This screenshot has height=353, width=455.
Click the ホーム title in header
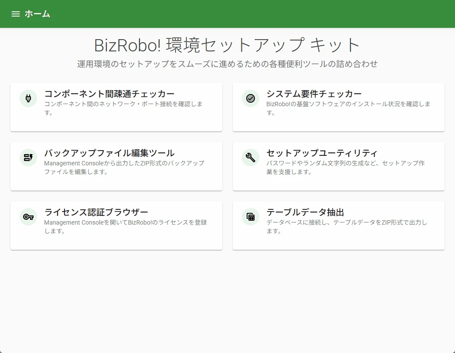[37, 14]
